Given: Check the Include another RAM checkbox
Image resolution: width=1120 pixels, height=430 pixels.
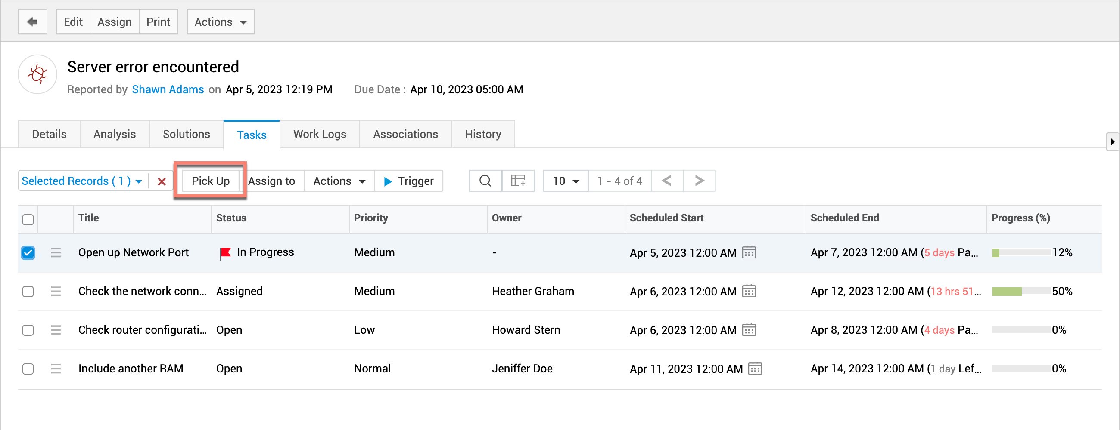Looking at the screenshot, I should click(x=28, y=369).
